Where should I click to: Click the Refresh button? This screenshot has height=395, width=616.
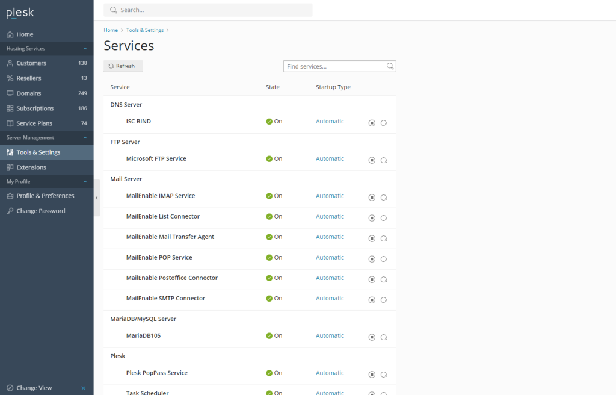pos(123,66)
